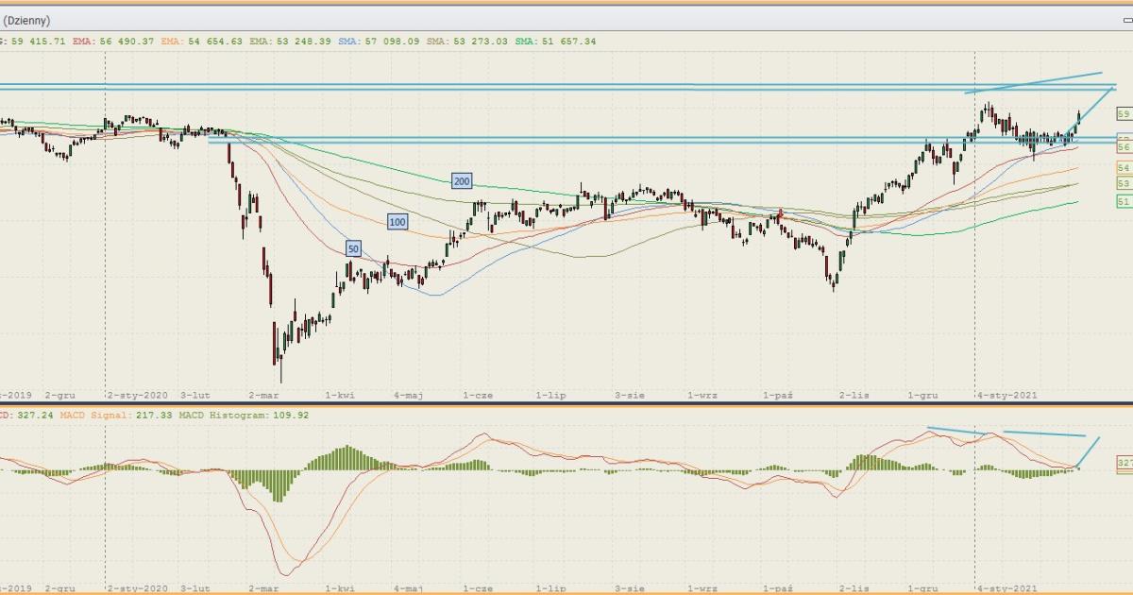
Task: Click the 2-lis date label on price axis
Action: 854,398
